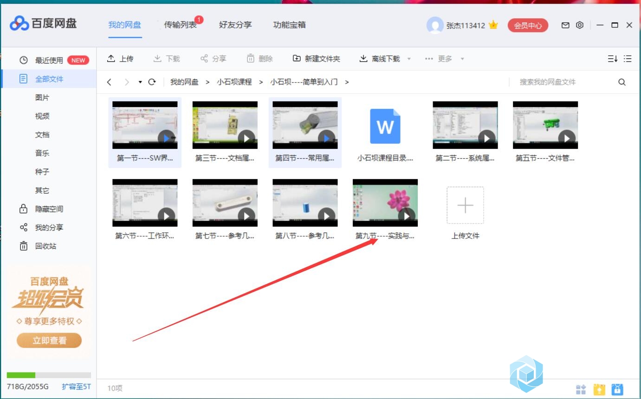Select 最近使用 in sidebar
641x399 pixels.
[49, 60]
